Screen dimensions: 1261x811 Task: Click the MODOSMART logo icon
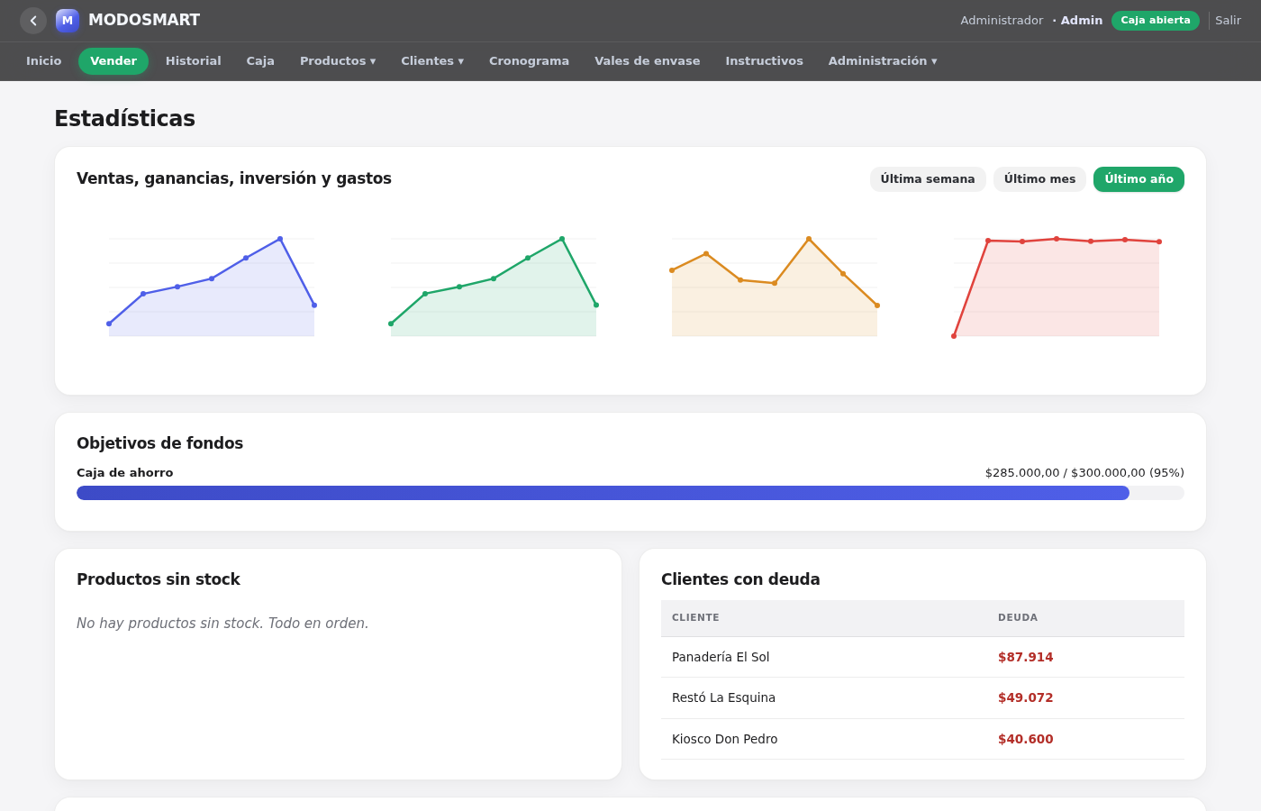click(x=68, y=21)
